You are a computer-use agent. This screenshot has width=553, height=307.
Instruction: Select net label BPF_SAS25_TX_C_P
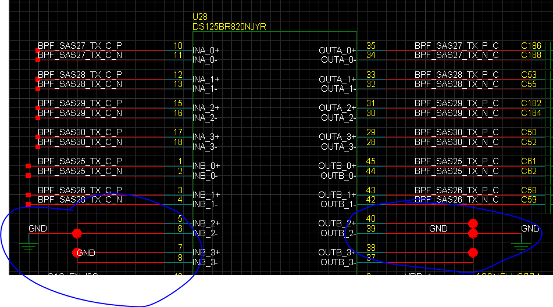click(80, 161)
